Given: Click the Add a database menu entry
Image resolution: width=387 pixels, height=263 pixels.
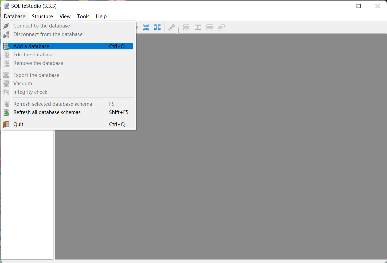Looking at the screenshot, I should point(68,46).
